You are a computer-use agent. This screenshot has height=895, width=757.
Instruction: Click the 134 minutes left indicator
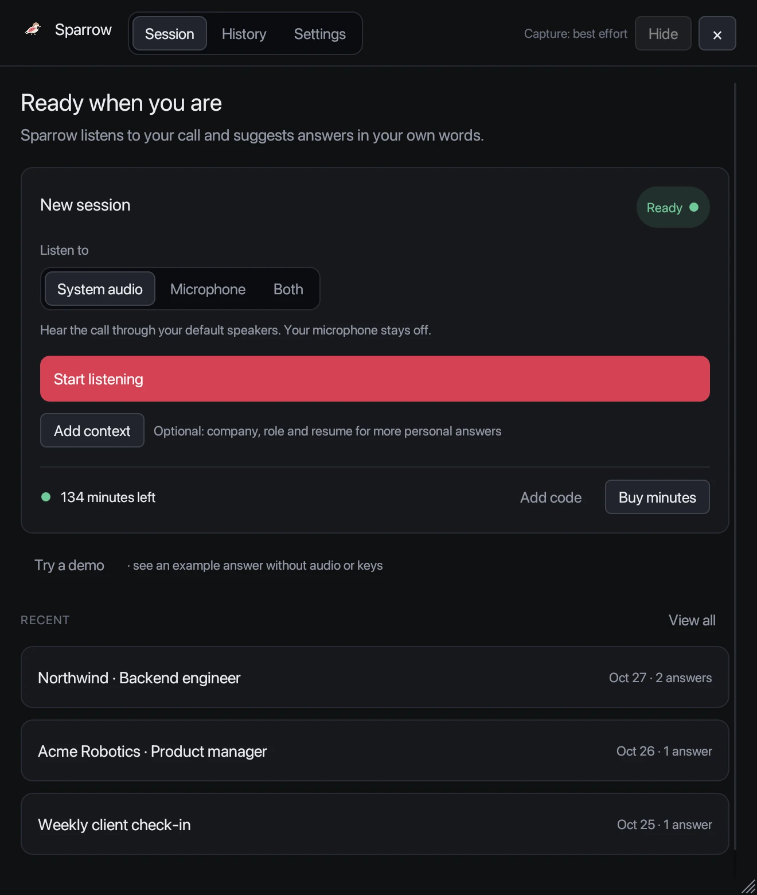pyautogui.click(x=99, y=497)
